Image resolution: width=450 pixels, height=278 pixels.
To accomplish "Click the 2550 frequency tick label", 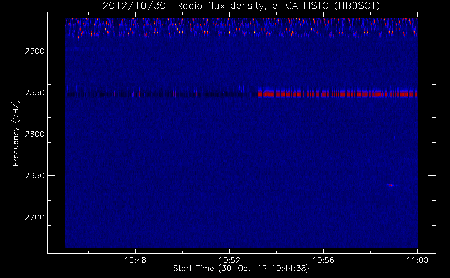I will point(34,93).
